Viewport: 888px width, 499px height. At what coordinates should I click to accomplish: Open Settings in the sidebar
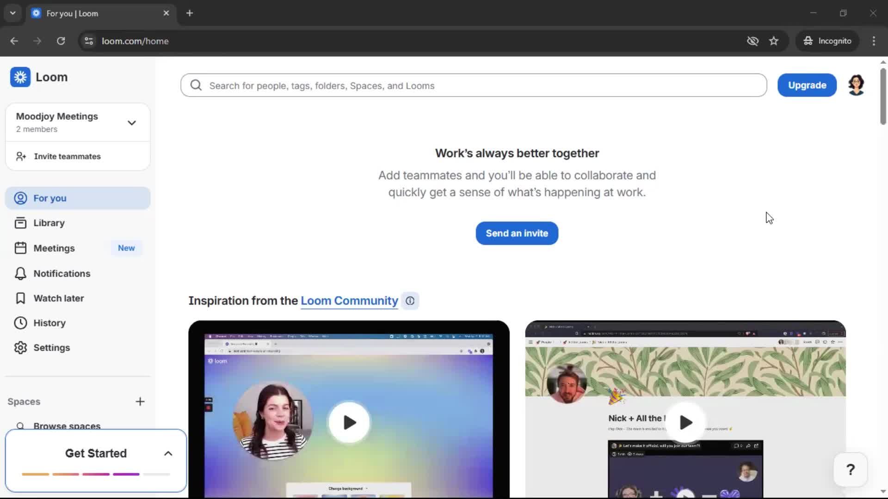52,347
